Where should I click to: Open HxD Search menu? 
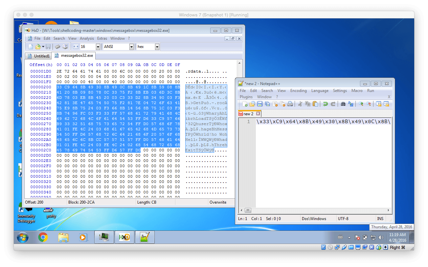59,38
